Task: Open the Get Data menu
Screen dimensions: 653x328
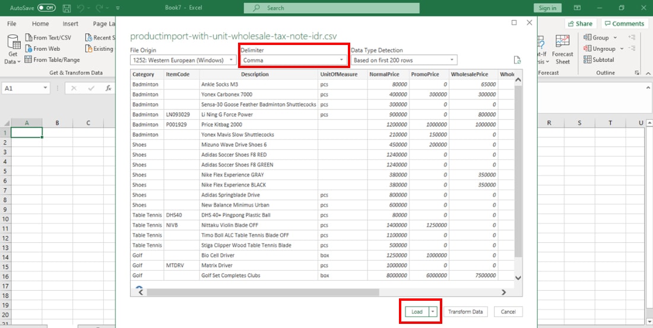Action: (13, 50)
